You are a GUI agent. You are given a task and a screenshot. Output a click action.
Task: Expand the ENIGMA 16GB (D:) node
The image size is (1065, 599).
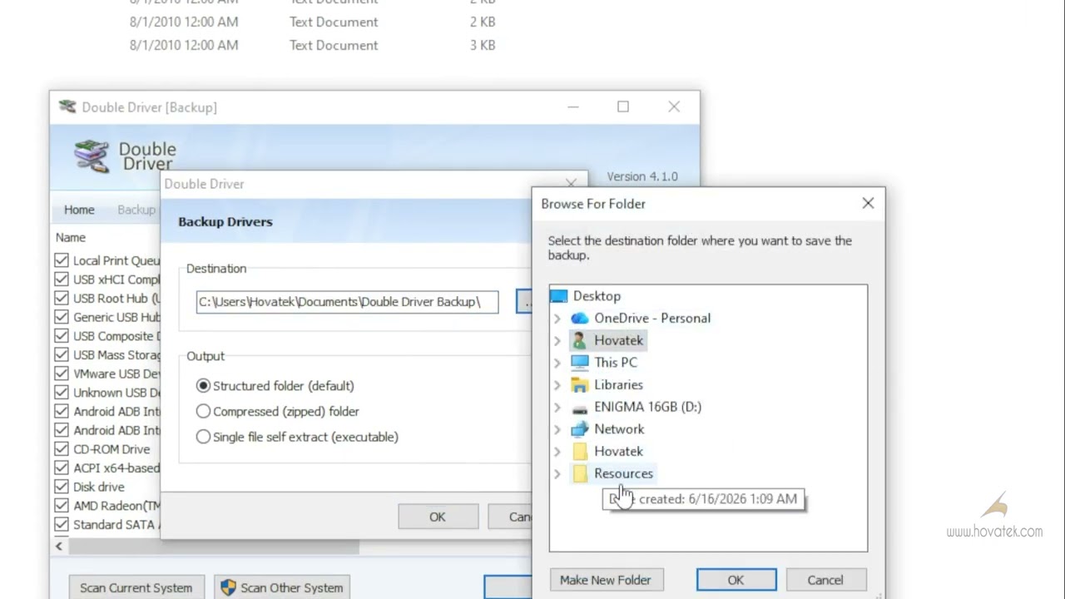557,408
